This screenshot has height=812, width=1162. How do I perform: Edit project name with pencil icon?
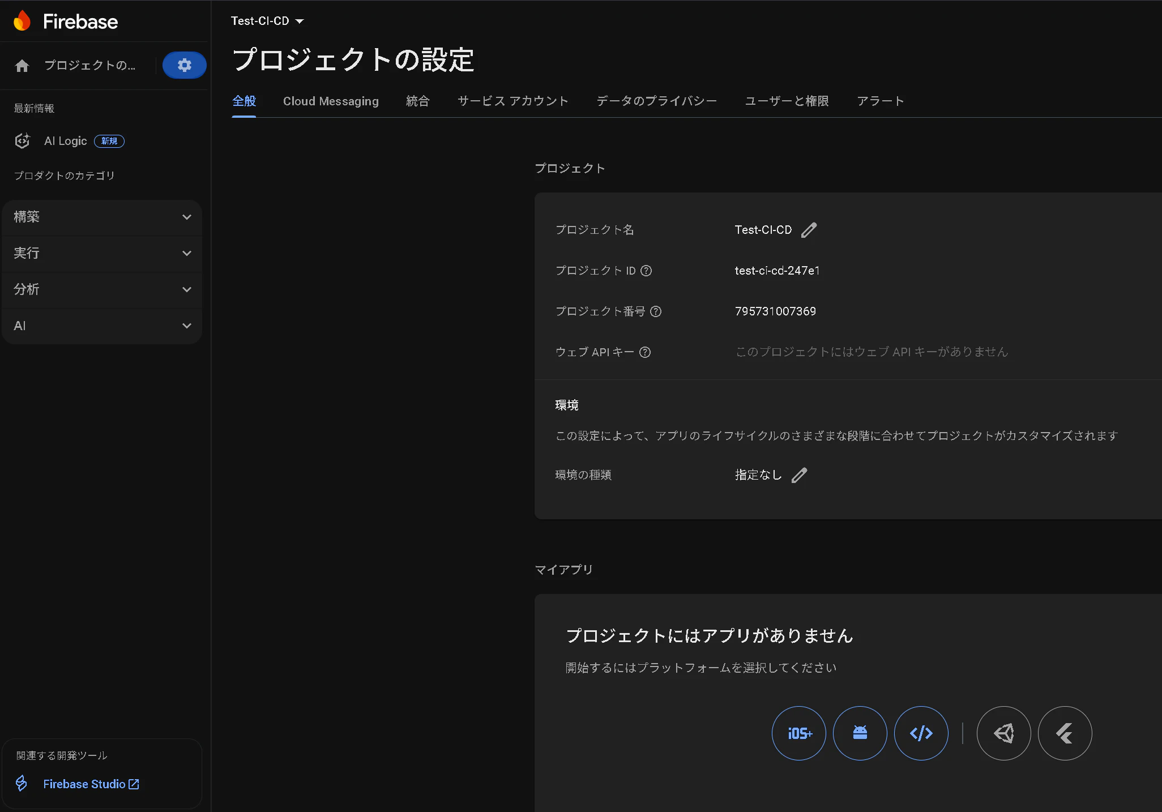809,230
